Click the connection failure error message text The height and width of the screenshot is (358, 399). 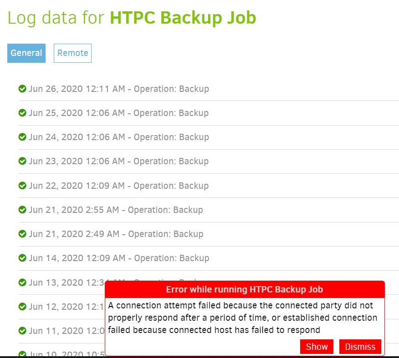pyautogui.click(x=245, y=318)
